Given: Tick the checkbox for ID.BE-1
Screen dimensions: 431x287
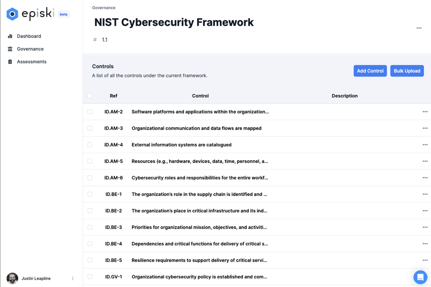Looking at the screenshot, I should click(90, 194).
